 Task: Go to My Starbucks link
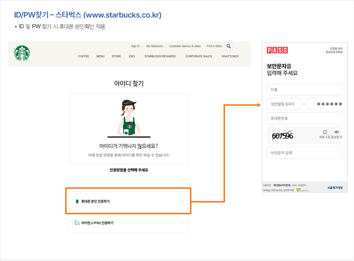click(x=155, y=46)
